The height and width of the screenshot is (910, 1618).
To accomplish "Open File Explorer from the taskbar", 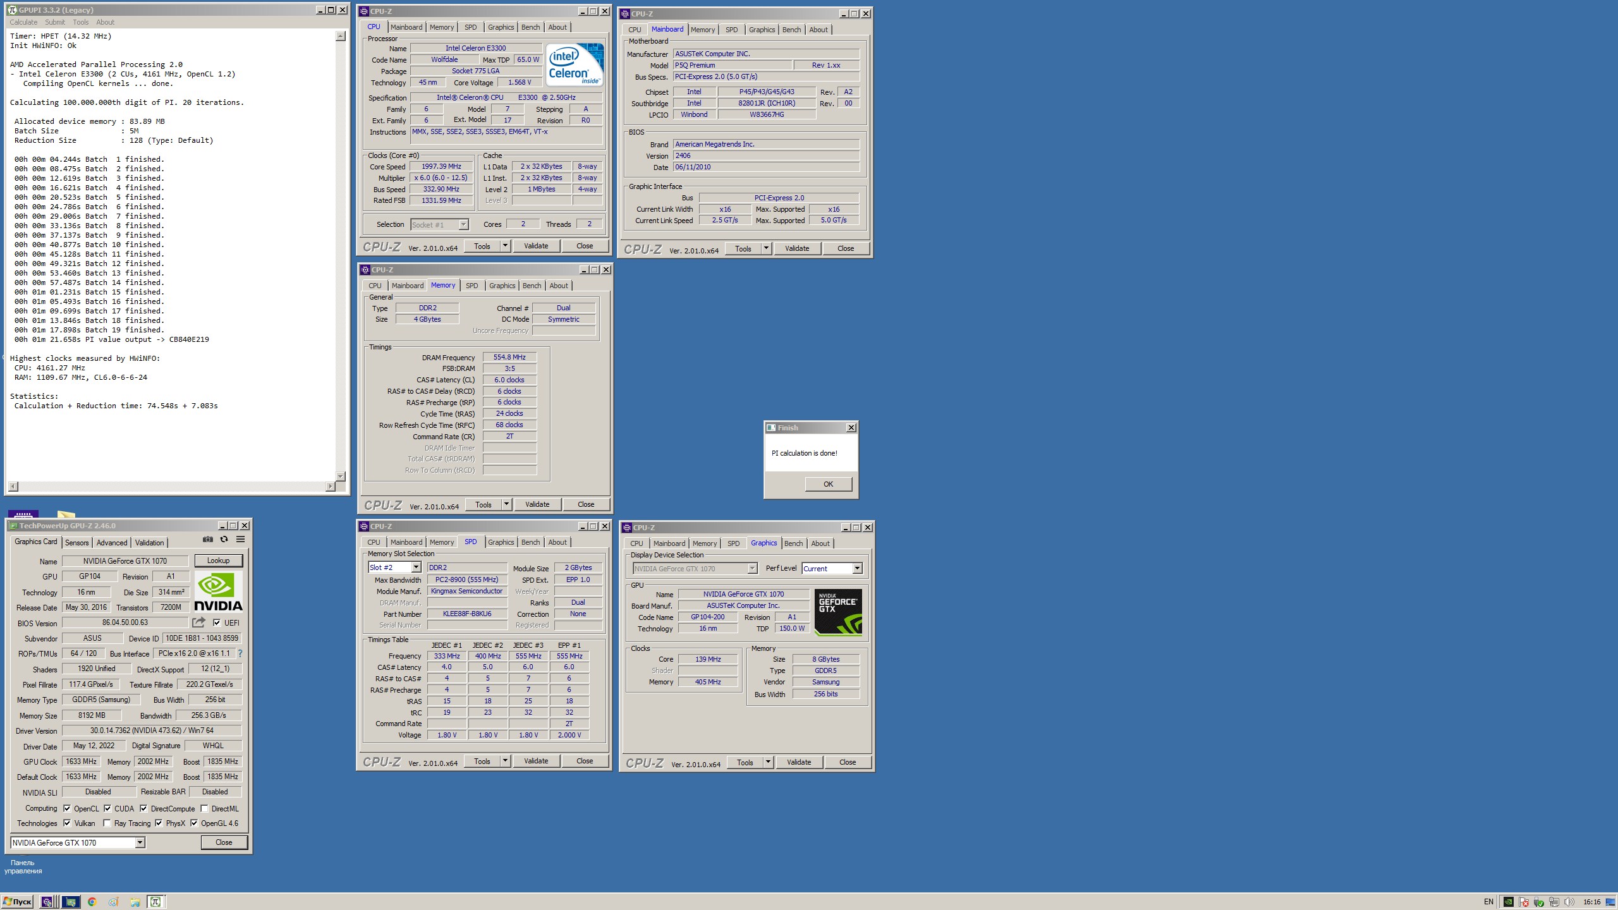I will click(135, 902).
